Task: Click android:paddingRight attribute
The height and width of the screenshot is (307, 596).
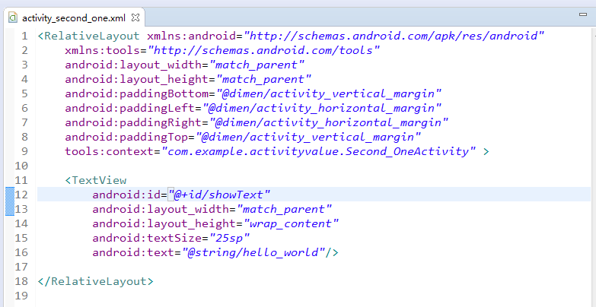Action: [133, 122]
